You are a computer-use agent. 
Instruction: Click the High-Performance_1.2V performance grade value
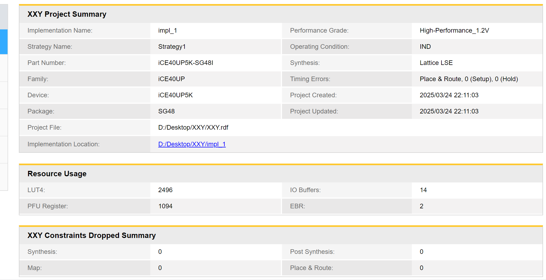pos(454,30)
